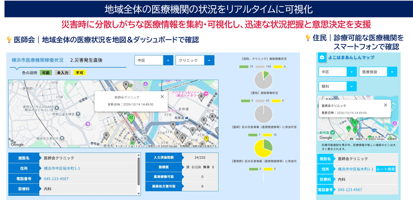The width and height of the screenshot is (413, 200).
Task: Click the purple marker on smartphone map
Action: pos(394,123)
